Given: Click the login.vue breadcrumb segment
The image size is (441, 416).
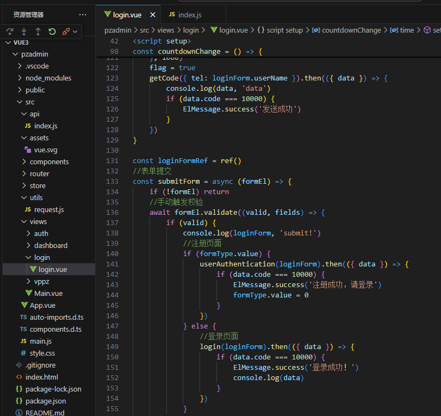Looking at the screenshot, I should [229, 30].
